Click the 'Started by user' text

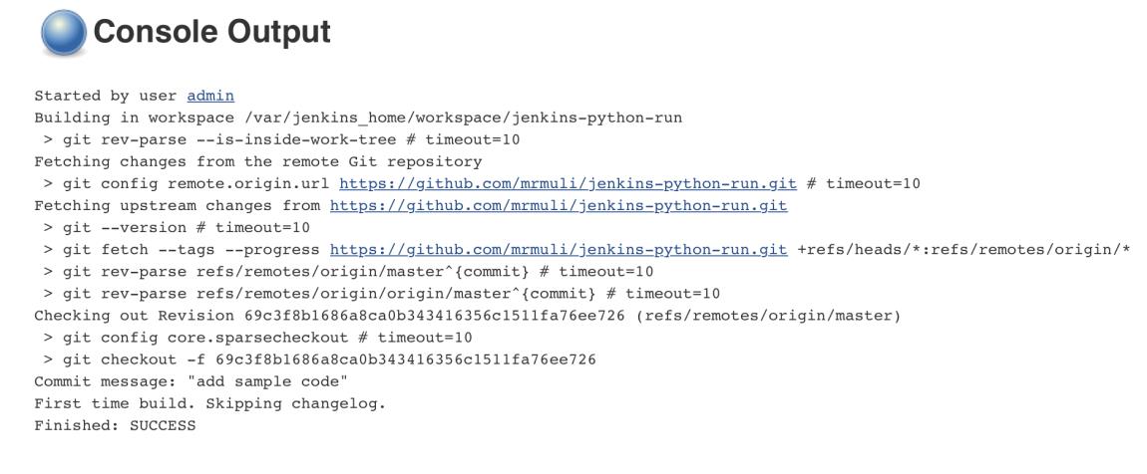tap(108, 96)
